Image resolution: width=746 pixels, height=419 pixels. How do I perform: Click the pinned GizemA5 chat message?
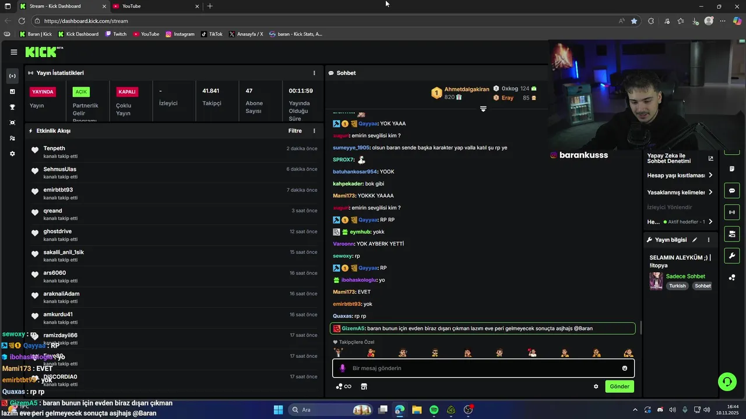point(483,328)
